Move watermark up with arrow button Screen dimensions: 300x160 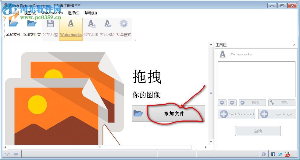click(x=222, y=103)
